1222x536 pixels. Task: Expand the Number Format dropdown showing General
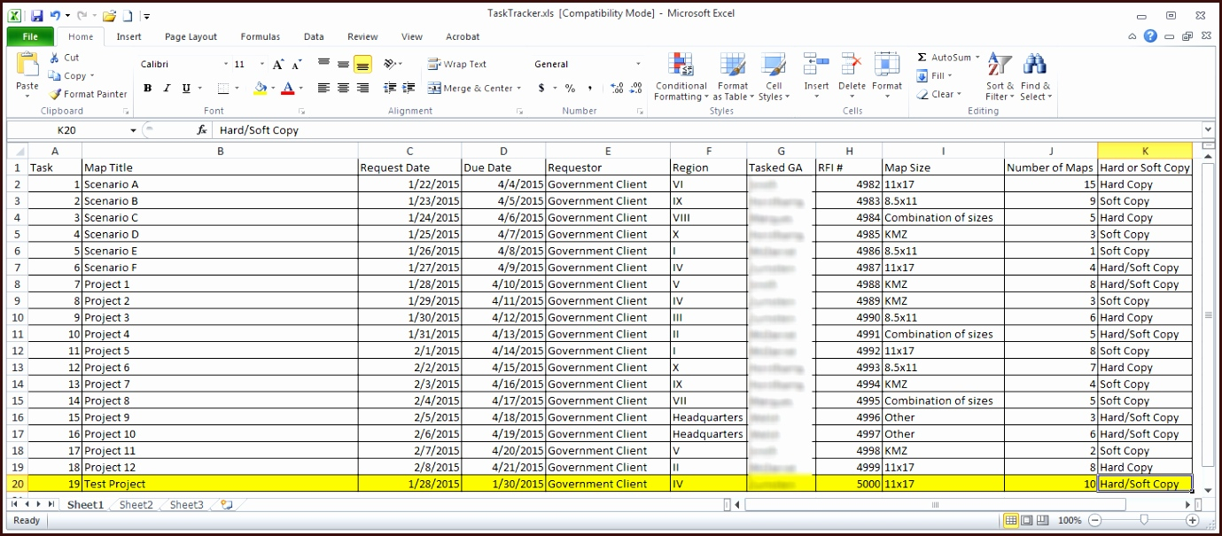click(638, 64)
